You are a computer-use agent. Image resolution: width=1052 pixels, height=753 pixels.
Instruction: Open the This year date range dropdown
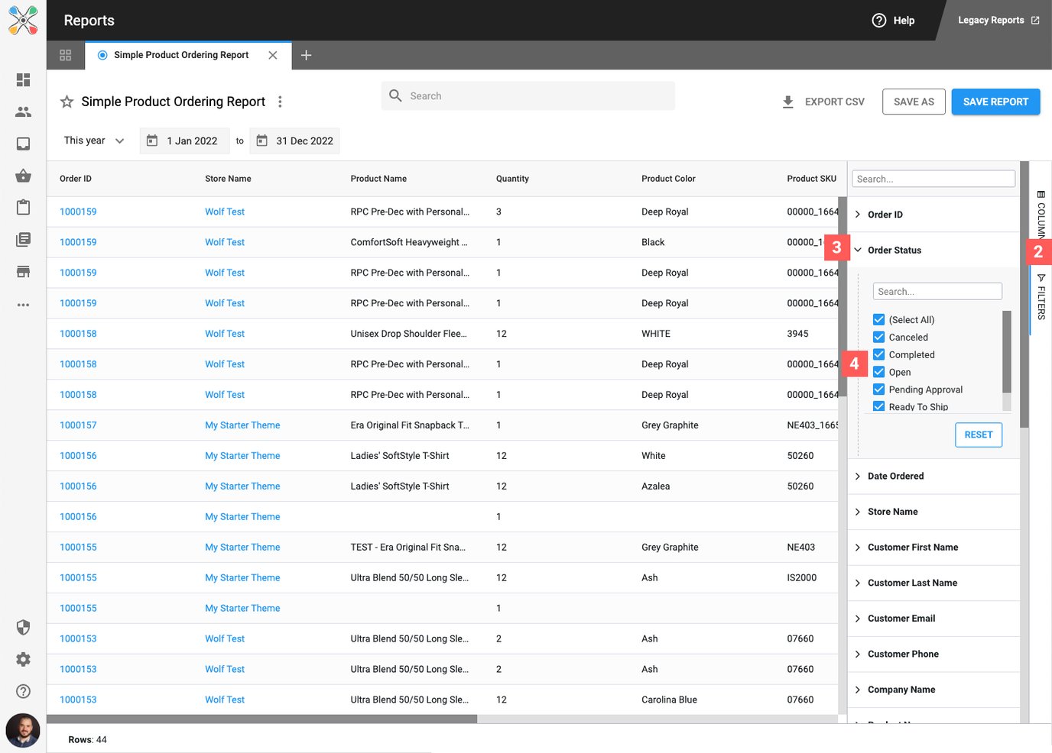[x=94, y=141]
